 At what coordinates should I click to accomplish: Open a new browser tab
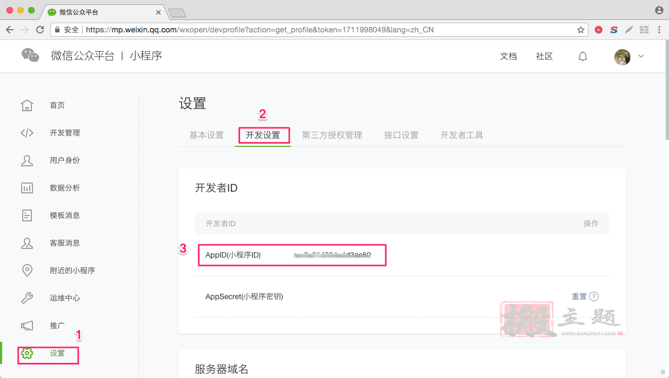tap(177, 12)
